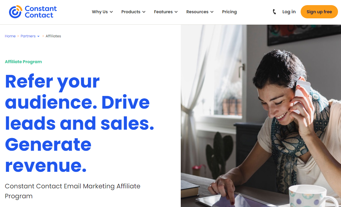Click the small arrow beside Partners breadcrumb
The height and width of the screenshot is (207, 341).
coord(38,36)
